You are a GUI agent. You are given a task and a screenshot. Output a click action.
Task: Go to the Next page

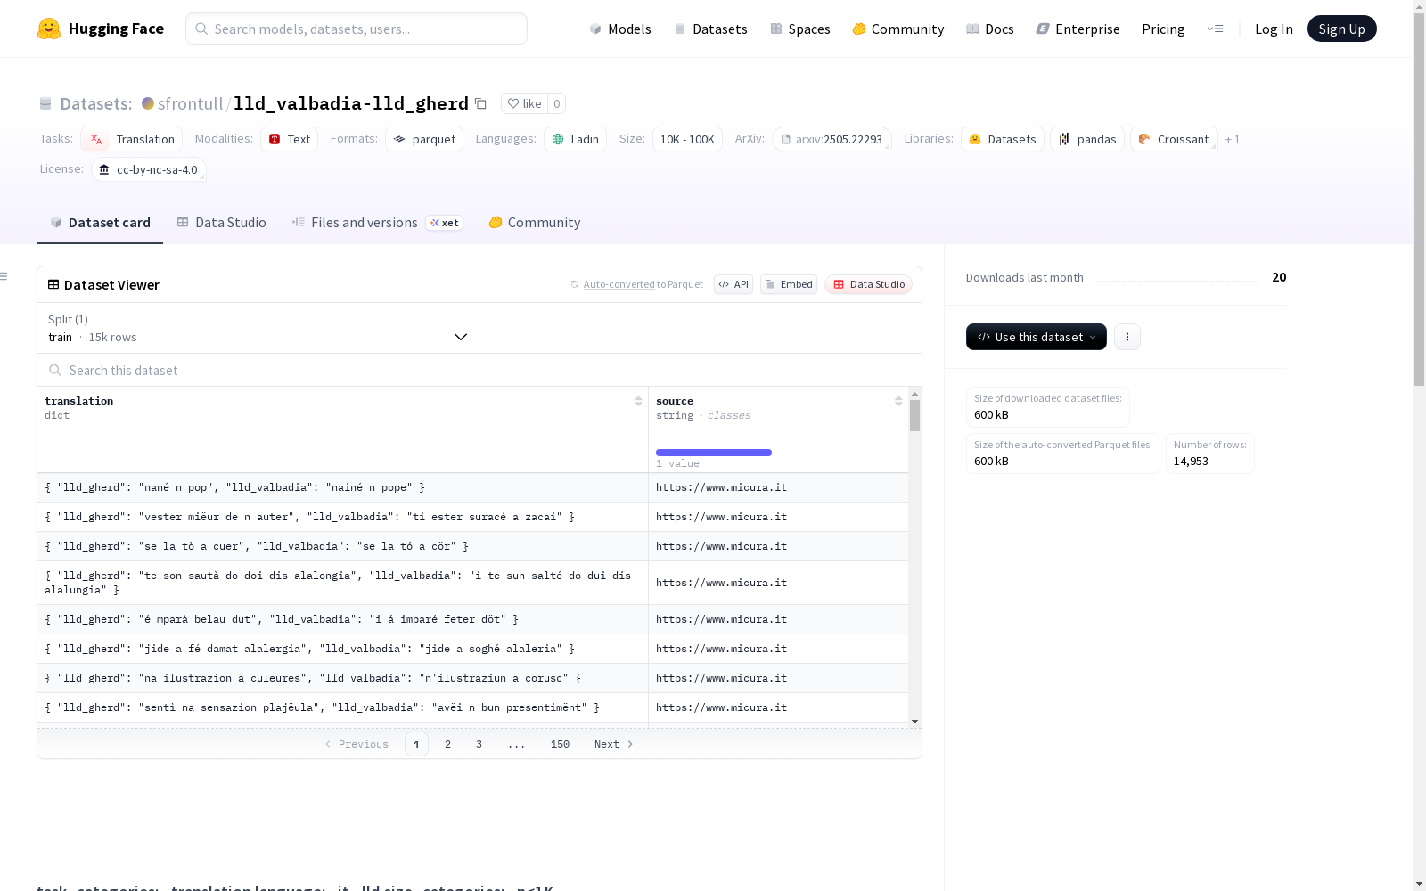pos(614,744)
